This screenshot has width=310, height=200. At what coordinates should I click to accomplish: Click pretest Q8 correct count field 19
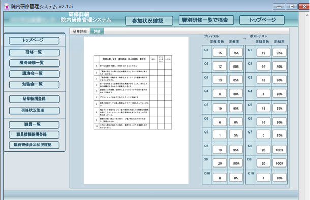click(220, 150)
